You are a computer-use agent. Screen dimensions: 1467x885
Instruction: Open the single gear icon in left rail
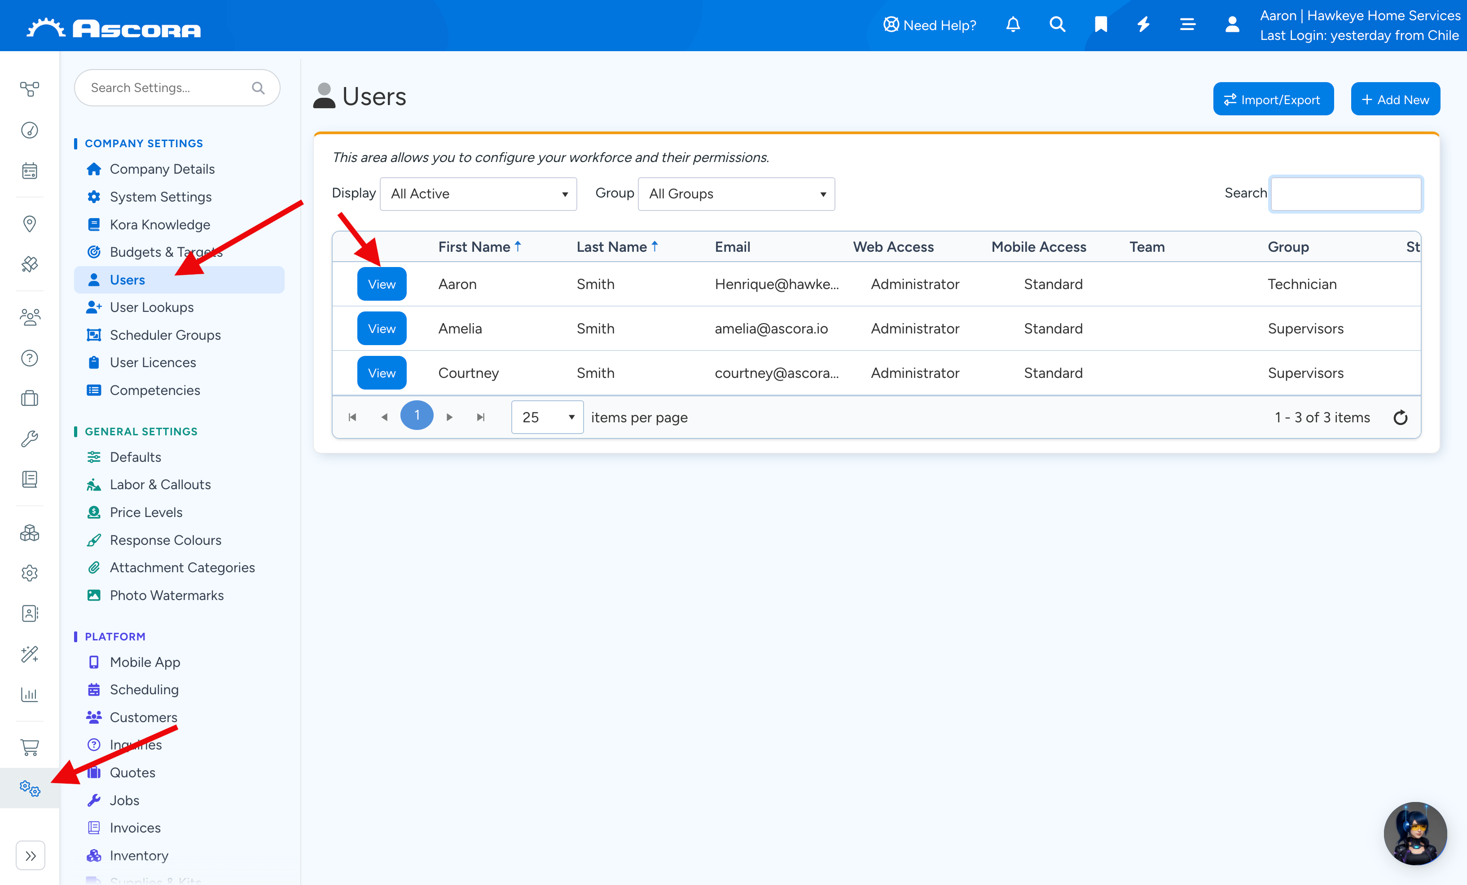29,573
